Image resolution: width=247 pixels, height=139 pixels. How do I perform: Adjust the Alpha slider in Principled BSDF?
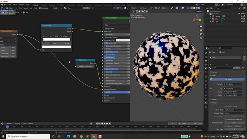point(117,92)
